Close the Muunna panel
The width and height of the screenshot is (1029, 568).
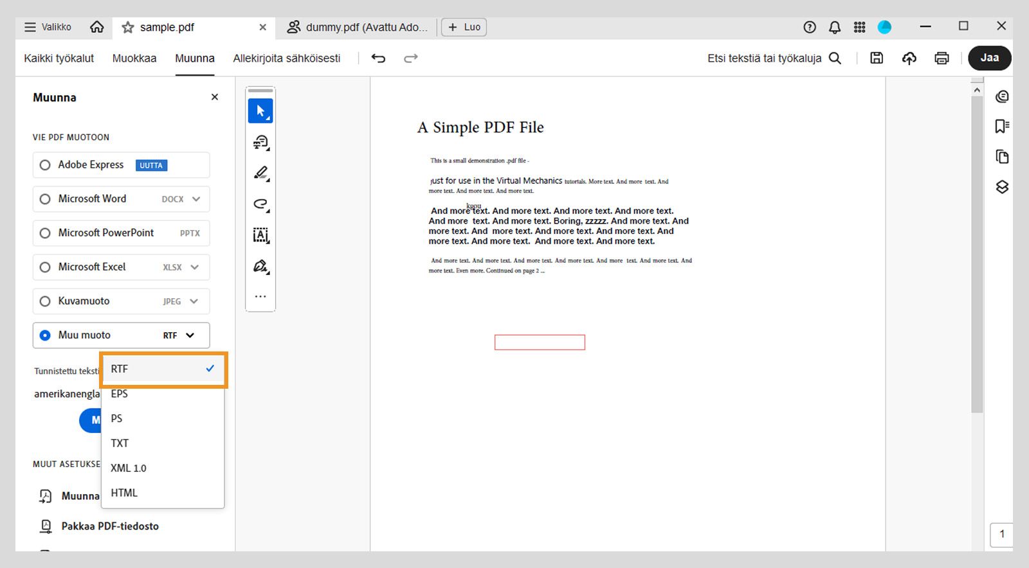(215, 97)
